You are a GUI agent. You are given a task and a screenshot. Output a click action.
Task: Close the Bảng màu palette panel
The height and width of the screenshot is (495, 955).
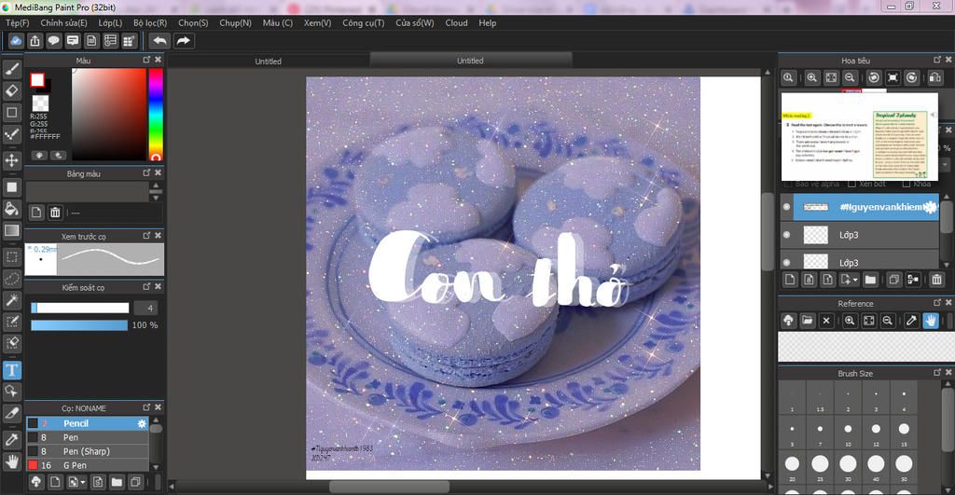pyautogui.click(x=158, y=172)
